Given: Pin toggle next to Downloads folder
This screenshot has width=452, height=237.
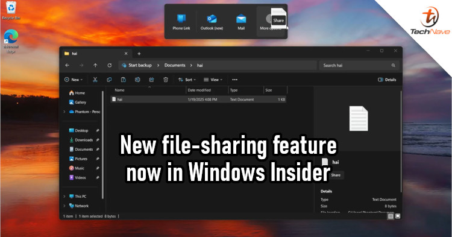Looking at the screenshot, I should tap(98, 140).
